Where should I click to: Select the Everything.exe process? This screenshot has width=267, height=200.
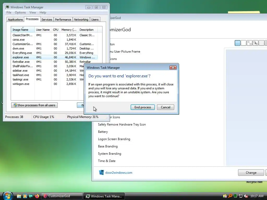[54, 53]
